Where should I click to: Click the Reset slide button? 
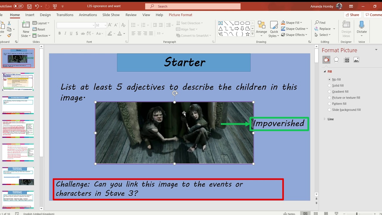[39, 29]
